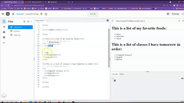Open the MS office bookmark
Screen dimensions: 184x103
(x=68, y=8)
